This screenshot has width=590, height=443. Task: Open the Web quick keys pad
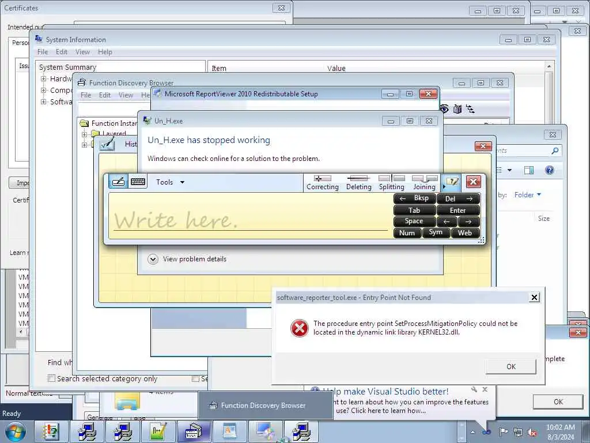click(x=465, y=233)
